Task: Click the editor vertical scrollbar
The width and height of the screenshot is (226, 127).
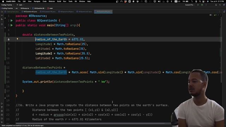Action: 221,50
